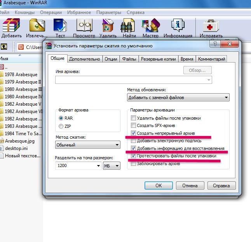
Task: Open the Метод сжатия dropdown
Action: pyautogui.click(x=88, y=145)
